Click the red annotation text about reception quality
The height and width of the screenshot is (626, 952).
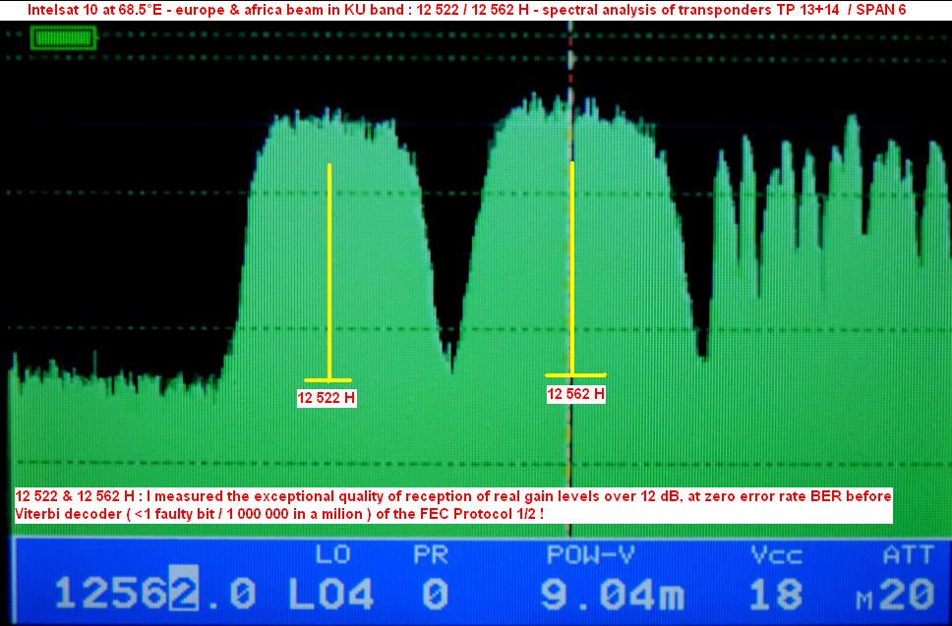(x=453, y=504)
